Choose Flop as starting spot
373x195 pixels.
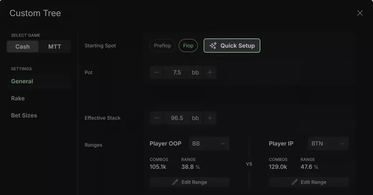pos(188,46)
